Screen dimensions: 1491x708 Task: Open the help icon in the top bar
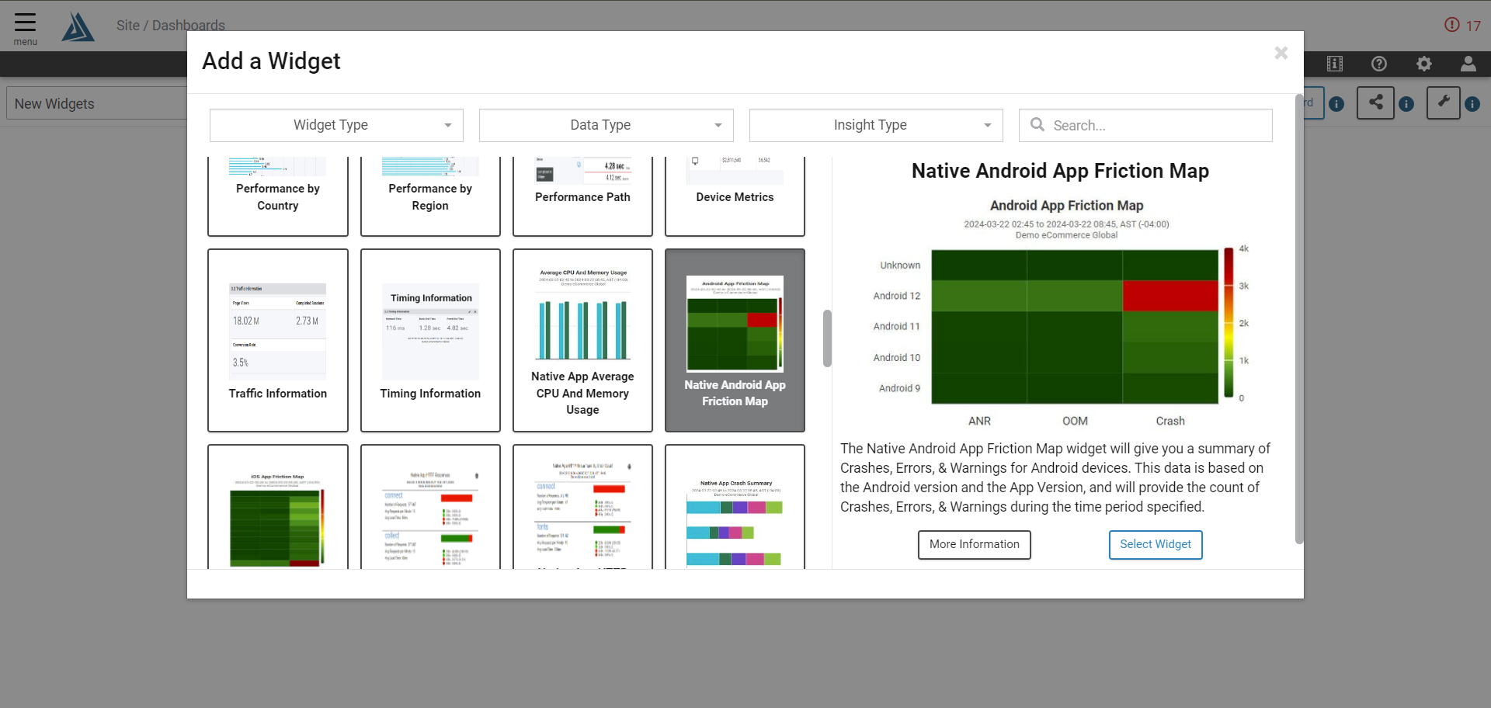(x=1379, y=64)
